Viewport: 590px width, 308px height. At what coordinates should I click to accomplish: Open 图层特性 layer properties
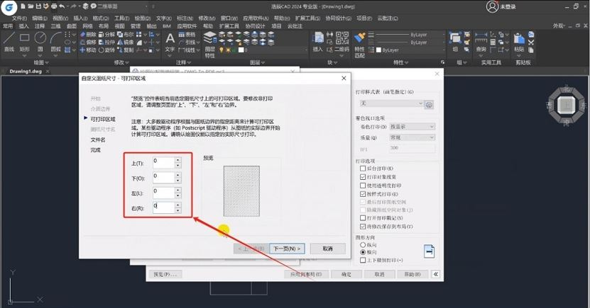(210, 45)
